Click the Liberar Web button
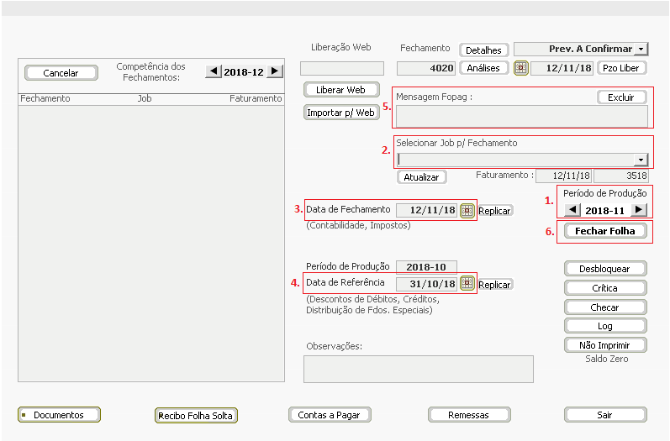The image size is (670, 441). tap(341, 90)
